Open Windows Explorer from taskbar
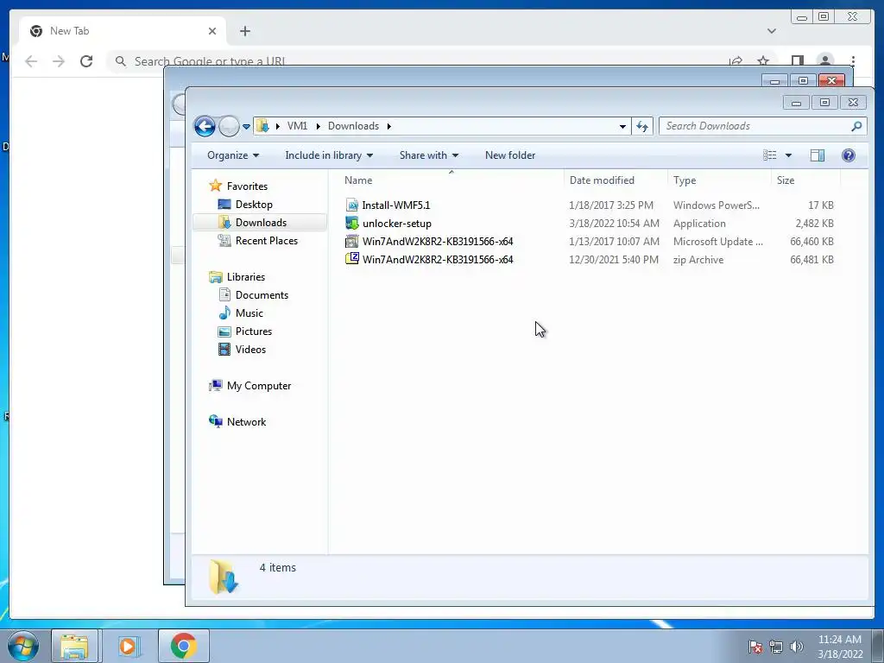Viewport: 884px width, 663px height. point(74,646)
